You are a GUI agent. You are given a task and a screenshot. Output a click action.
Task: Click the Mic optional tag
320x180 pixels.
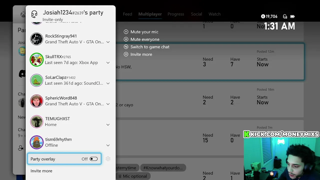pyautogui.click(x=132, y=176)
